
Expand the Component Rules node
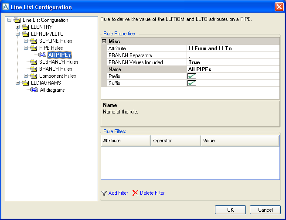click(26, 76)
